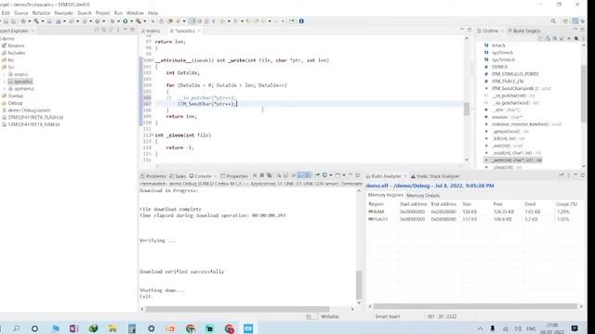Viewport: 595px width, 334px height.
Task: Collapse _close function fold at line 112
Action: tap(152, 135)
